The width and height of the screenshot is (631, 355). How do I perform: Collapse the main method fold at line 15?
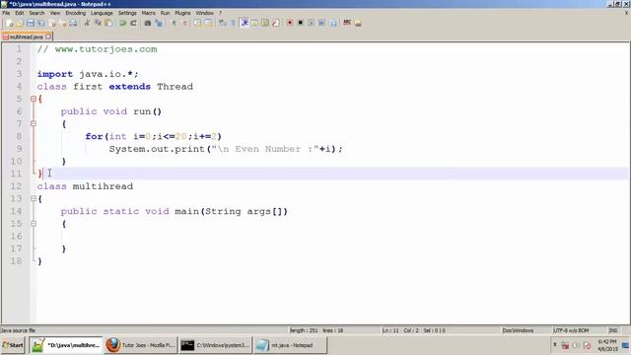34,224
